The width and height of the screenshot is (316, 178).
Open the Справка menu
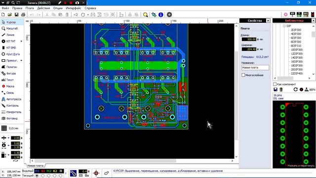tap(90, 8)
